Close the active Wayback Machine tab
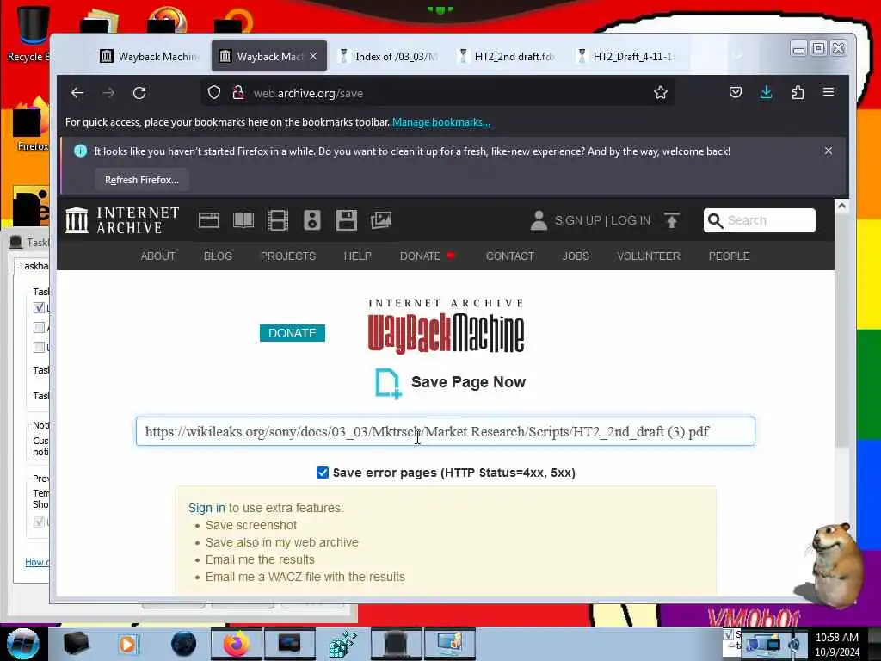The image size is (881, 661). click(x=313, y=56)
